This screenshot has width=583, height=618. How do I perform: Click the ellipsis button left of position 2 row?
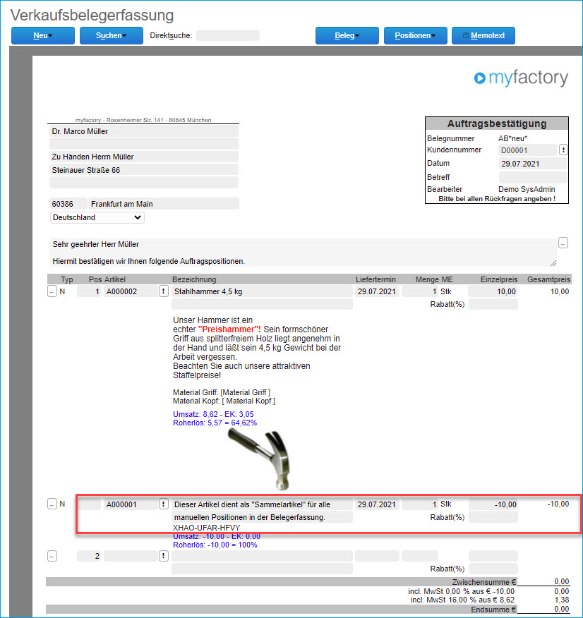pos(52,556)
